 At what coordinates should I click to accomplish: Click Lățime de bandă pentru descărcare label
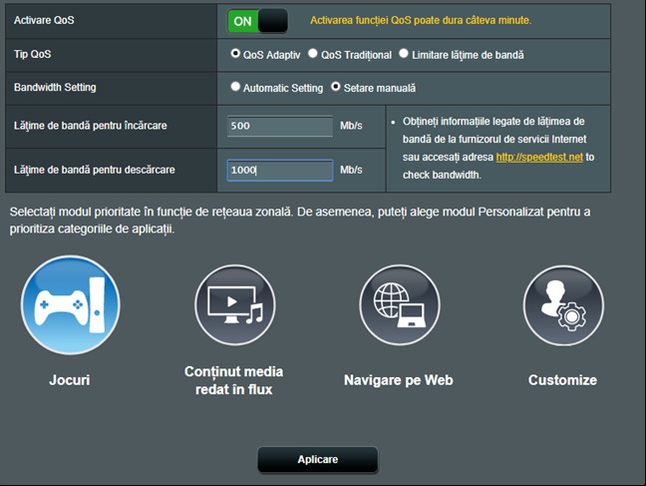95,170
